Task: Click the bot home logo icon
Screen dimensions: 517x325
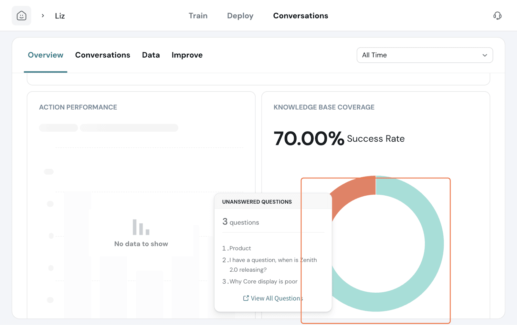Action: [x=21, y=16]
